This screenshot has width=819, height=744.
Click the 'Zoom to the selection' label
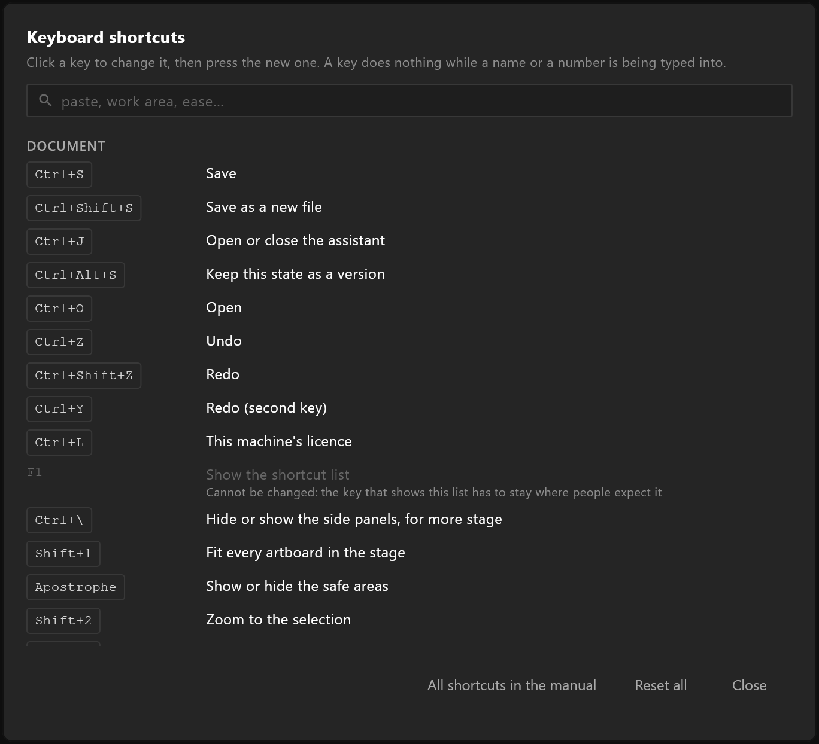(278, 620)
